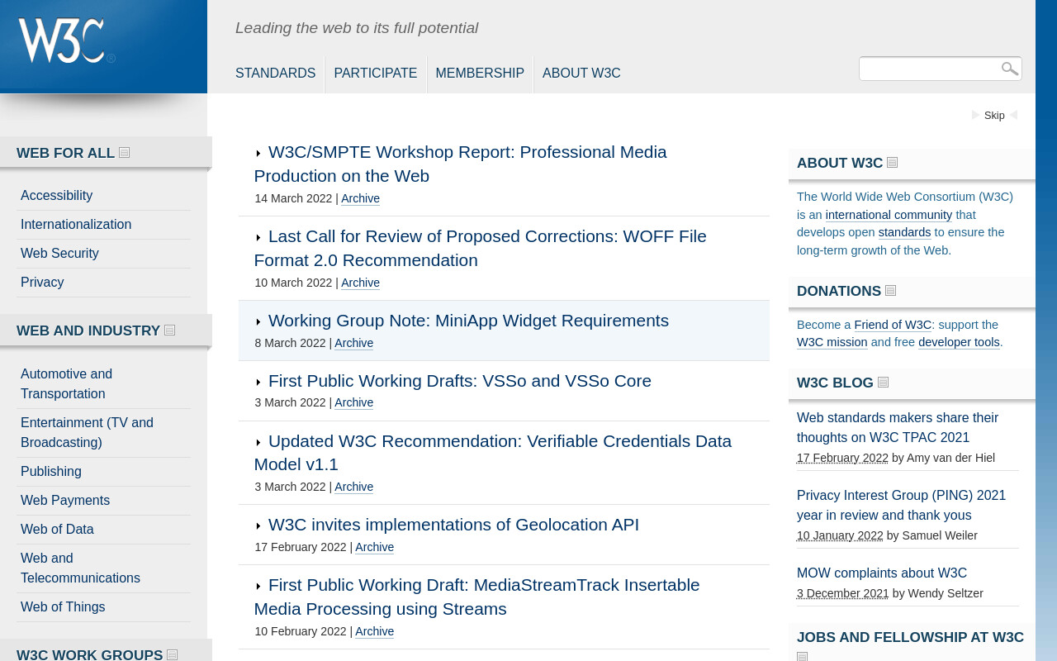The image size is (1057, 661).
Task: Expand the Geolocation API news arrow
Action: (258, 526)
